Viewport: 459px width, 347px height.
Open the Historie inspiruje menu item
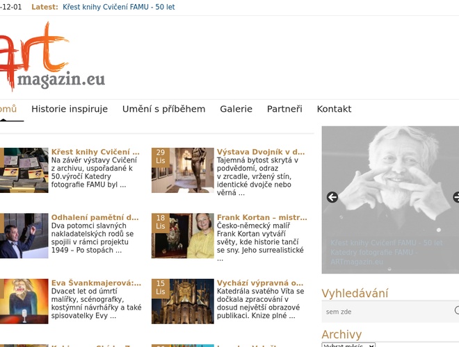tap(70, 109)
